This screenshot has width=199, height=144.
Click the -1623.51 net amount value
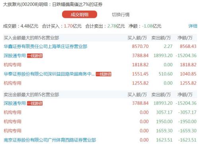(187, 140)
